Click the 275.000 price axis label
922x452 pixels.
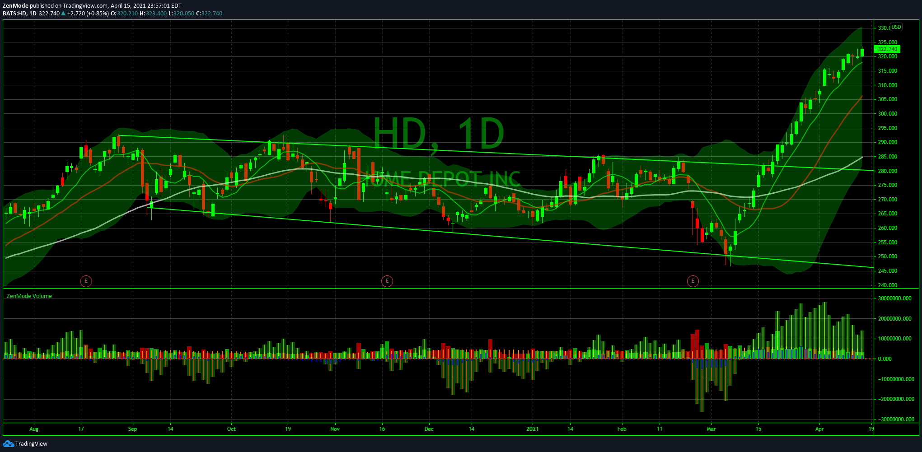[888, 185]
